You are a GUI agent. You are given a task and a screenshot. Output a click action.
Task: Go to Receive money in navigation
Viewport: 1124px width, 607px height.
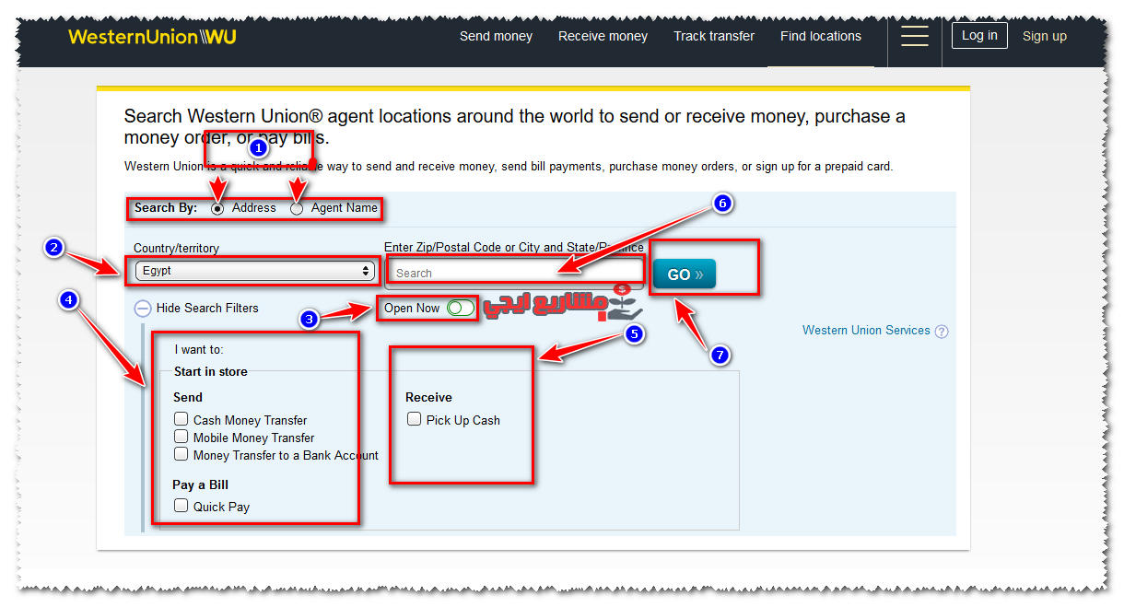coord(603,36)
